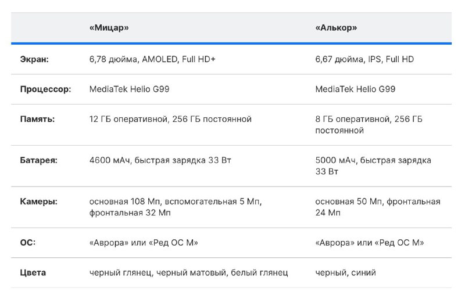Viewport: 465px width, 302px height.
Task: Click the черный, синий colors cell
Action: point(345,272)
